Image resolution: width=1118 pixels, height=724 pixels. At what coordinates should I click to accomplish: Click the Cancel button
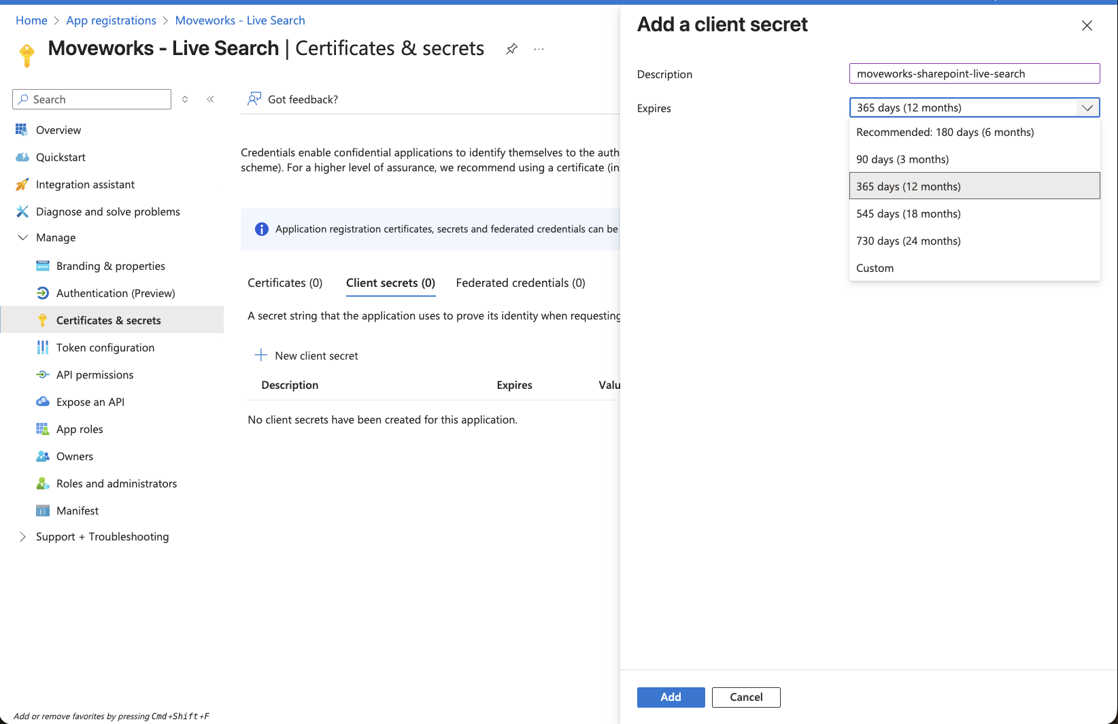coord(746,697)
